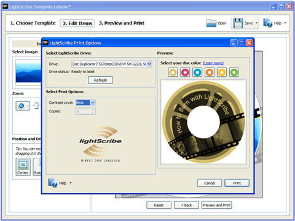Click the Print button in Print Options
Screen dimensions: 295x221
pos(237,183)
